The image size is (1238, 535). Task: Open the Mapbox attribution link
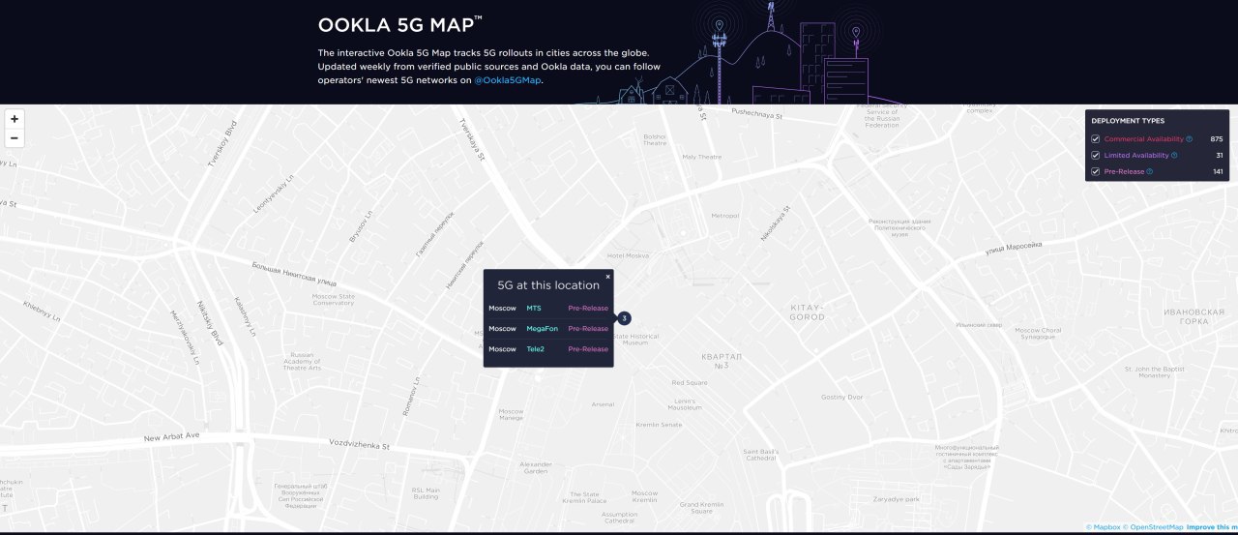pos(1105,527)
